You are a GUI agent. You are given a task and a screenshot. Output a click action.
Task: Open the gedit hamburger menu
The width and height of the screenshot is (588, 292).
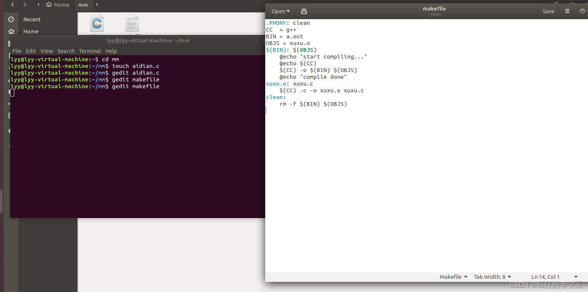567,11
